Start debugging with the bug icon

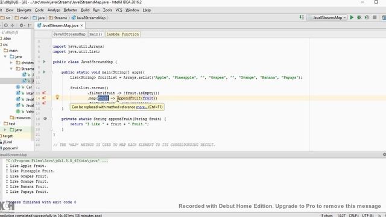click(x=359, y=17)
